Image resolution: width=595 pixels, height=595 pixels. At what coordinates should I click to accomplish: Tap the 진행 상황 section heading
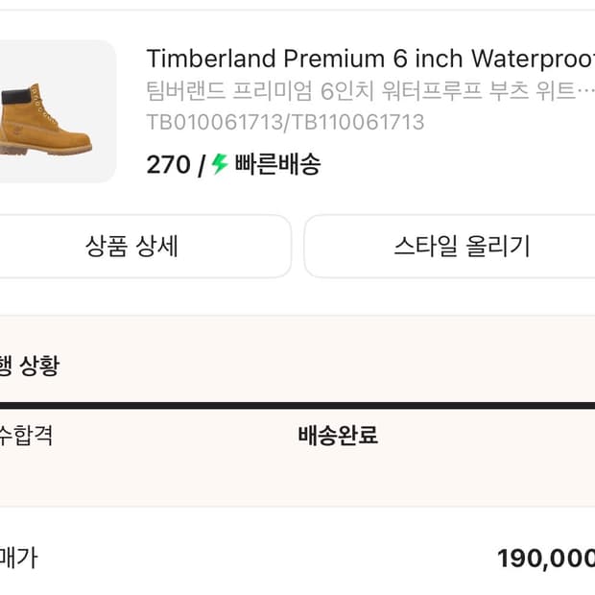pos(29,366)
